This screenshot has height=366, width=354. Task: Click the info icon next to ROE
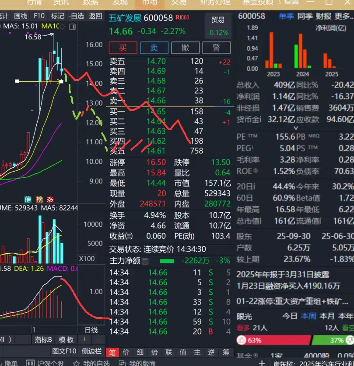(x=256, y=171)
